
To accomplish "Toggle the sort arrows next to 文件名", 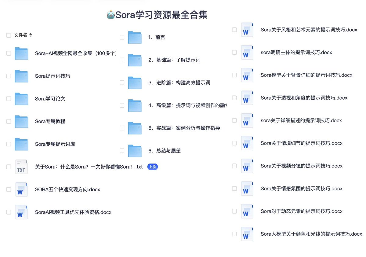I will (31, 35).
